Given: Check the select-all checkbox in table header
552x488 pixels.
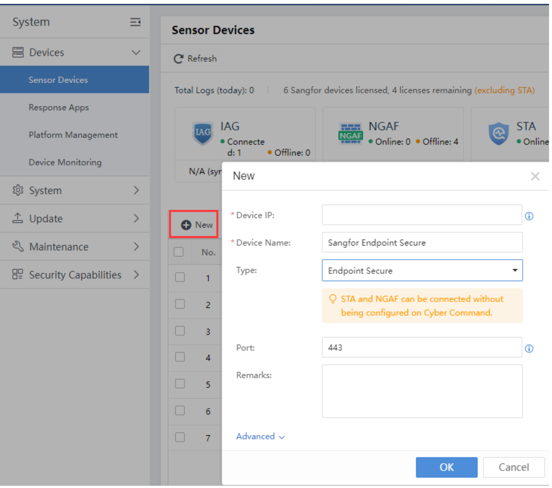Looking at the screenshot, I should pos(179,252).
